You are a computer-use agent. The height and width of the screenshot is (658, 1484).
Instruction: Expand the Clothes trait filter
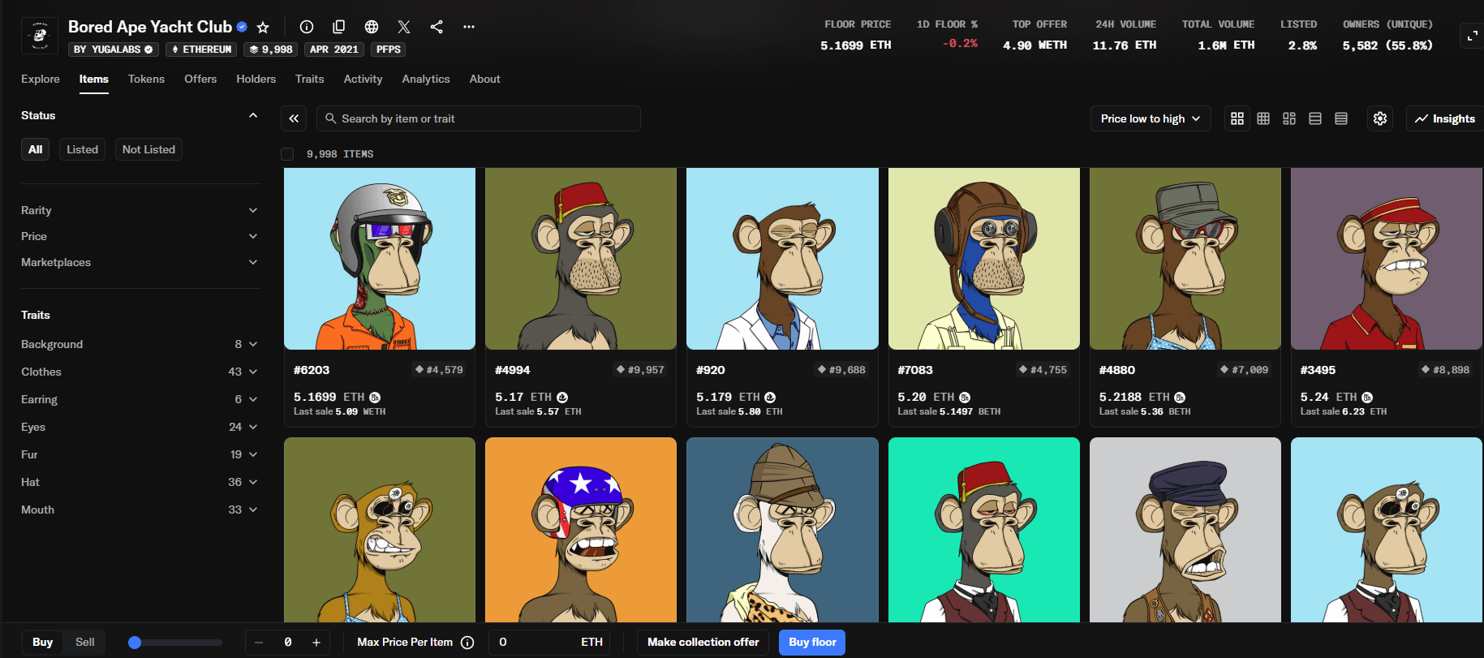(140, 372)
